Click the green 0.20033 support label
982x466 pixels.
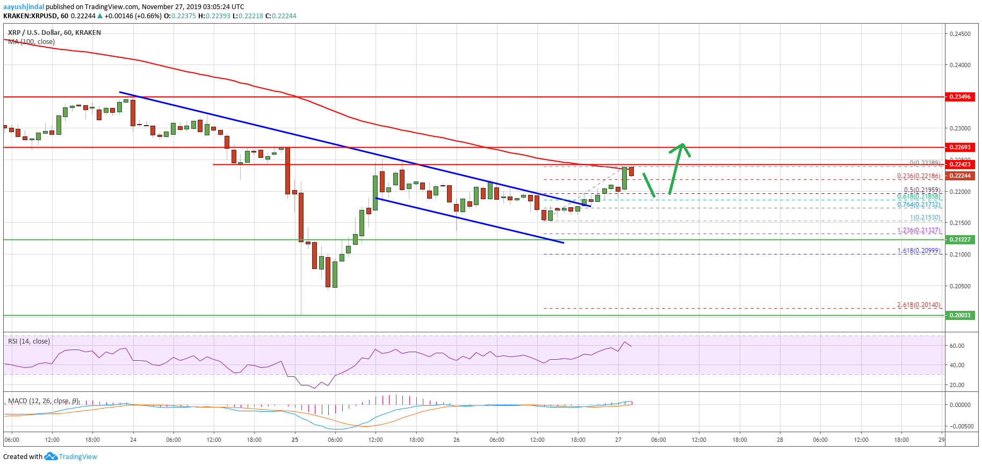pyautogui.click(x=960, y=315)
